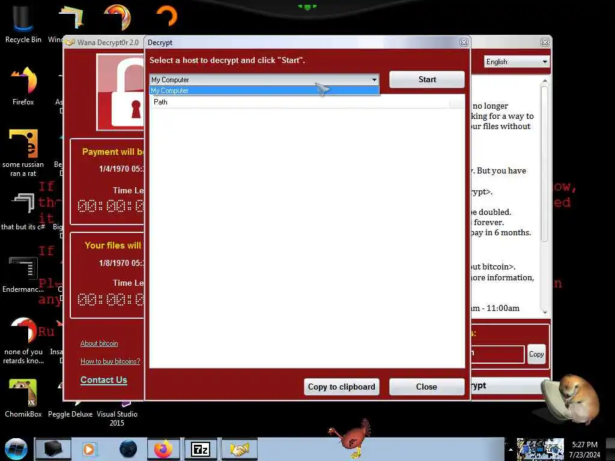Open 7-Zip from the taskbar

201,449
